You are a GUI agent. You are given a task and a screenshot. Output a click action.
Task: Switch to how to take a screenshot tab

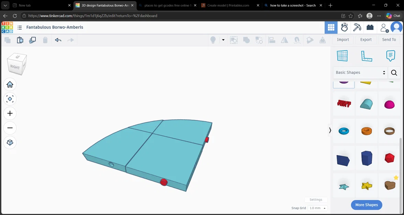[293, 6]
